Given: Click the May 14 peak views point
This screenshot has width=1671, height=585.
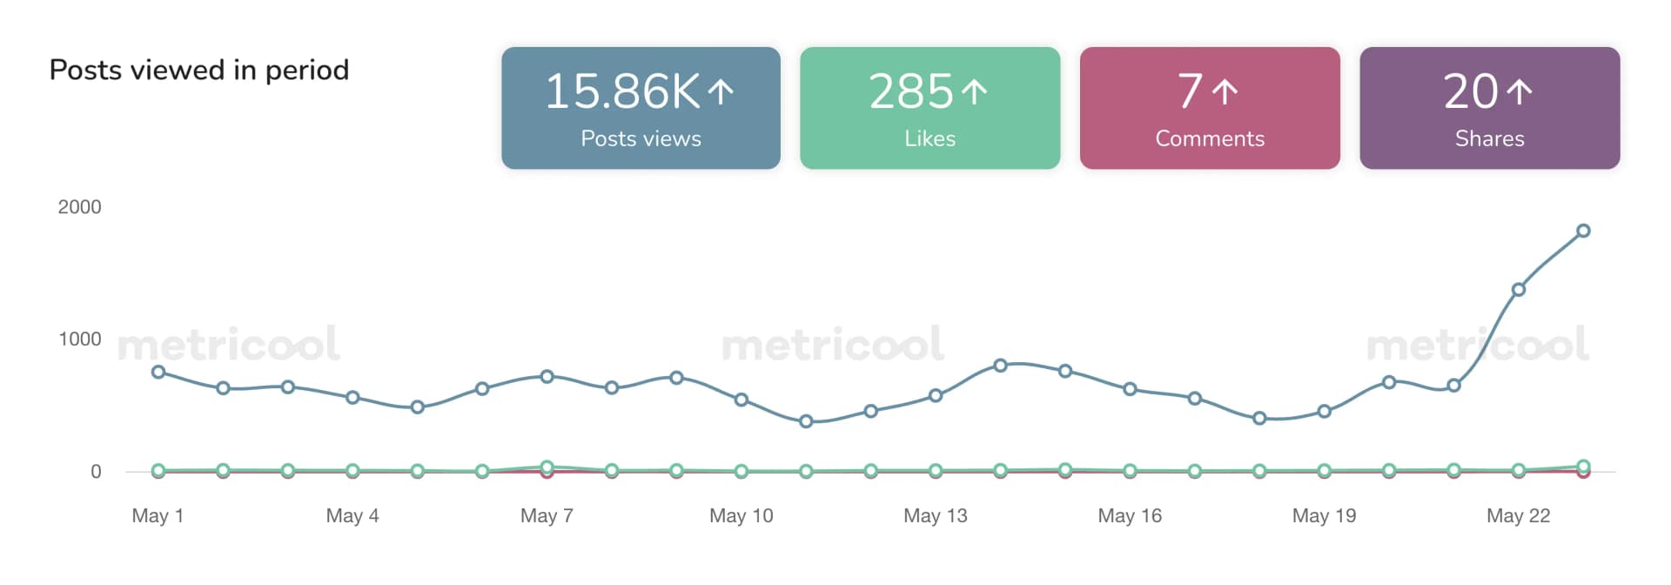Looking at the screenshot, I should (1000, 366).
